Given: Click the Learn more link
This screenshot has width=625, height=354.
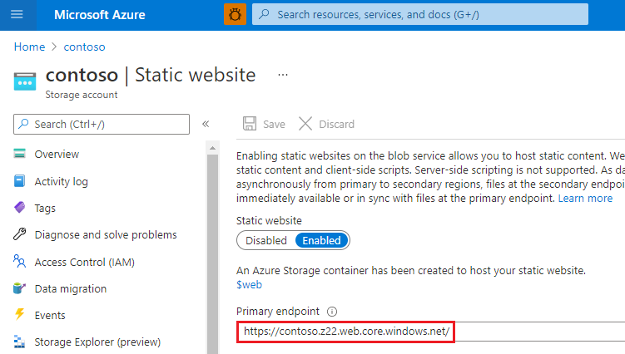Looking at the screenshot, I should coord(585,199).
